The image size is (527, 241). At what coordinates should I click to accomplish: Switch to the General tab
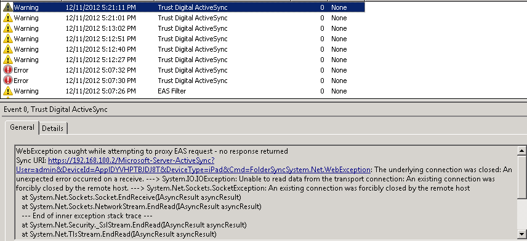point(22,127)
